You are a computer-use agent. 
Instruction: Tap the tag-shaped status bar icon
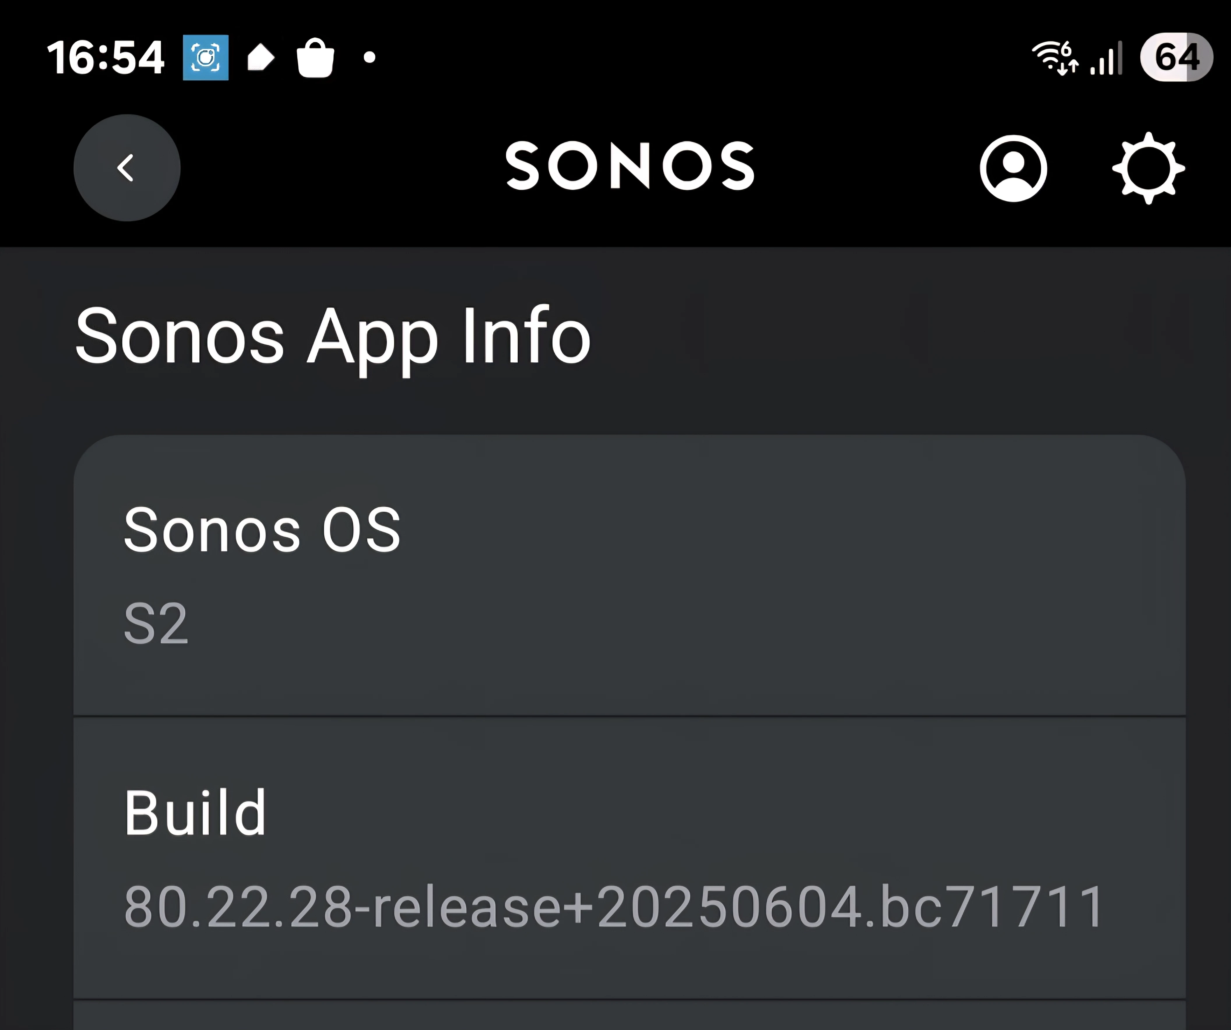[x=261, y=57]
